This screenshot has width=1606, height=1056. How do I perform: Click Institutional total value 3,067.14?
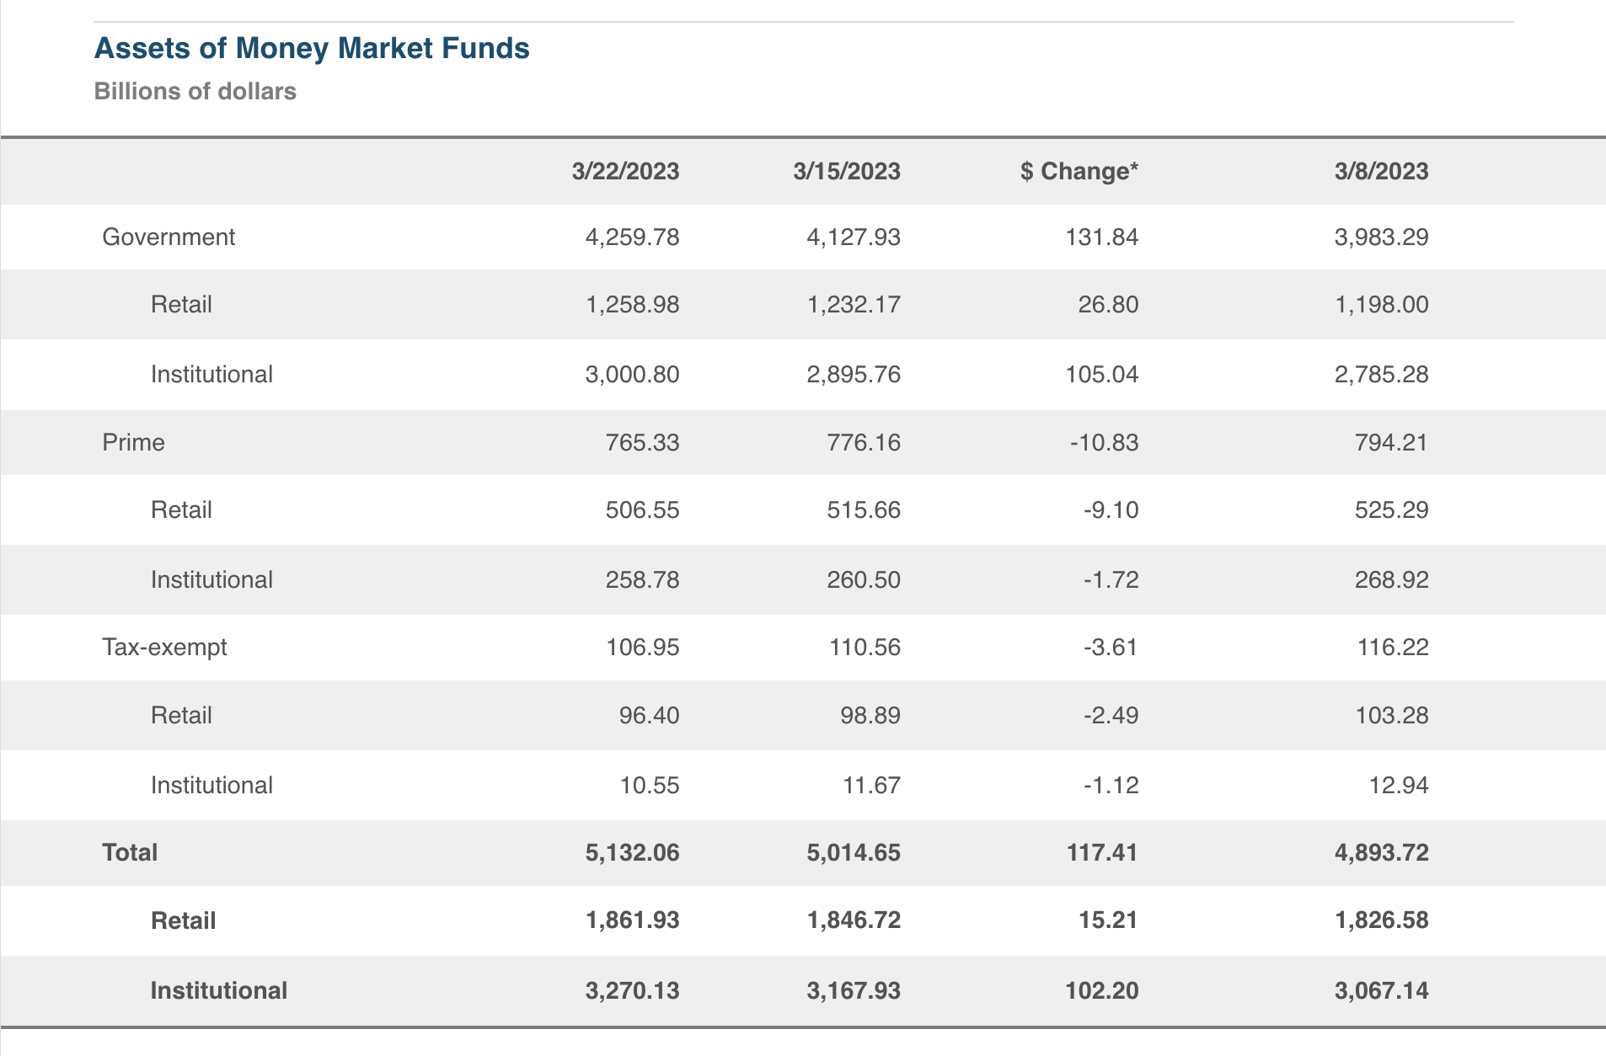click(x=1381, y=990)
